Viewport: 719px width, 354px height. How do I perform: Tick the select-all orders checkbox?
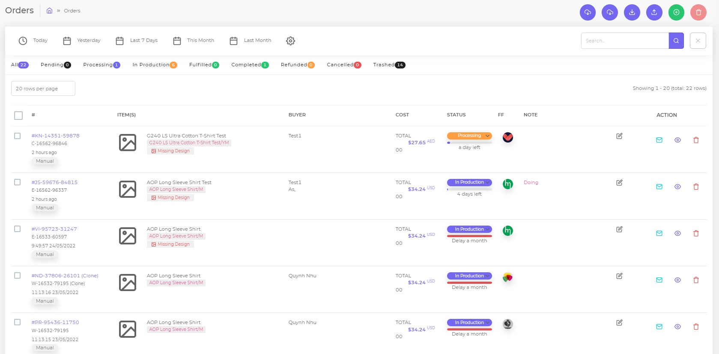pos(18,116)
